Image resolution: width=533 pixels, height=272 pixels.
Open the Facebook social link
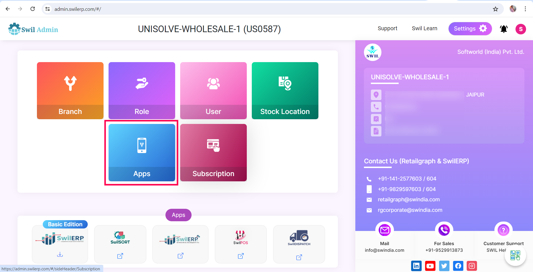[x=458, y=266]
